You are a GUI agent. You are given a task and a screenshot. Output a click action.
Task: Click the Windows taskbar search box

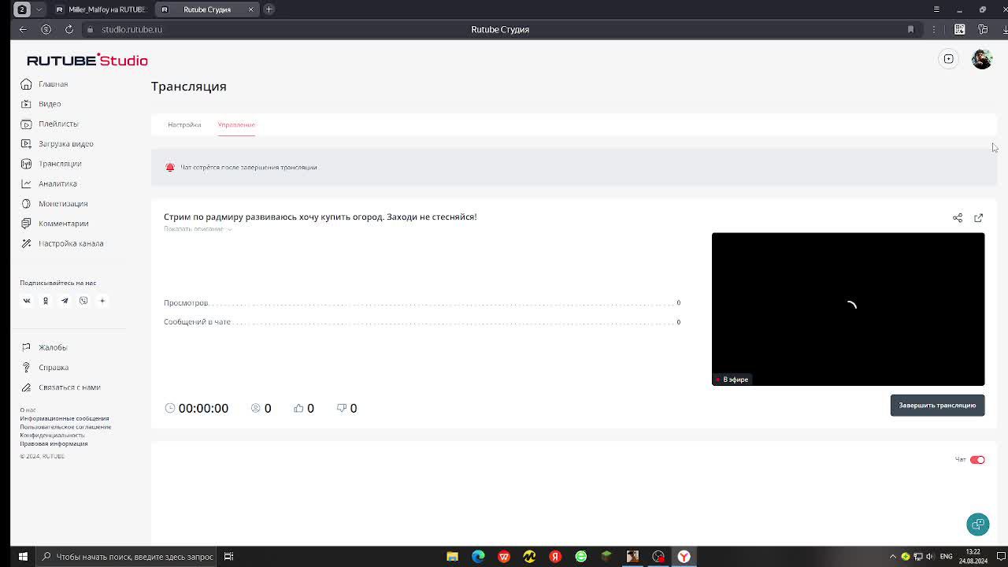(x=126, y=557)
